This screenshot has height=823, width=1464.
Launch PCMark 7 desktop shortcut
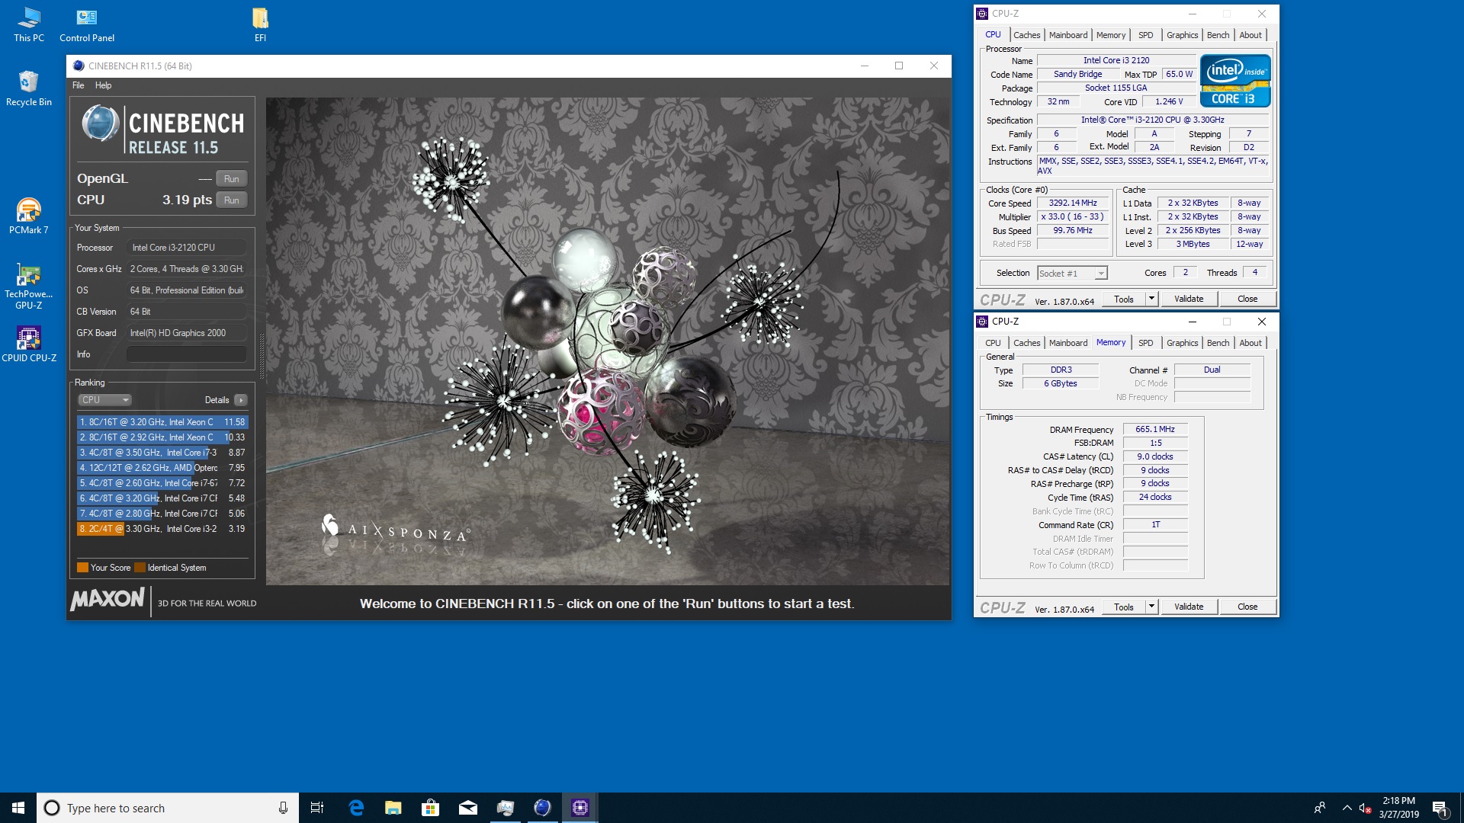pyautogui.click(x=29, y=216)
